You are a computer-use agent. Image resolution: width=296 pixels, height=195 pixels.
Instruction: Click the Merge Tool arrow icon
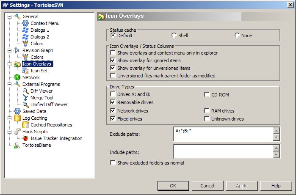click(25, 98)
